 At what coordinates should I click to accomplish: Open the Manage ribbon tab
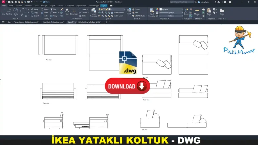click(x=44, y=6)
